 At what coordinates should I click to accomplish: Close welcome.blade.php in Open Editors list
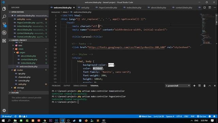pos(12,15)
